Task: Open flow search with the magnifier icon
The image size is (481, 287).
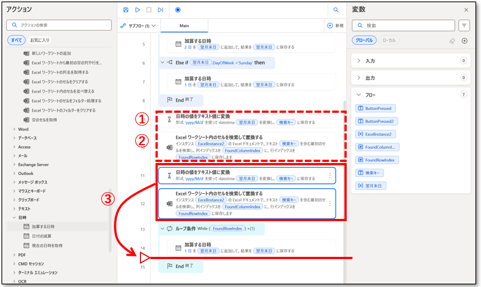Action: point(336,9)
